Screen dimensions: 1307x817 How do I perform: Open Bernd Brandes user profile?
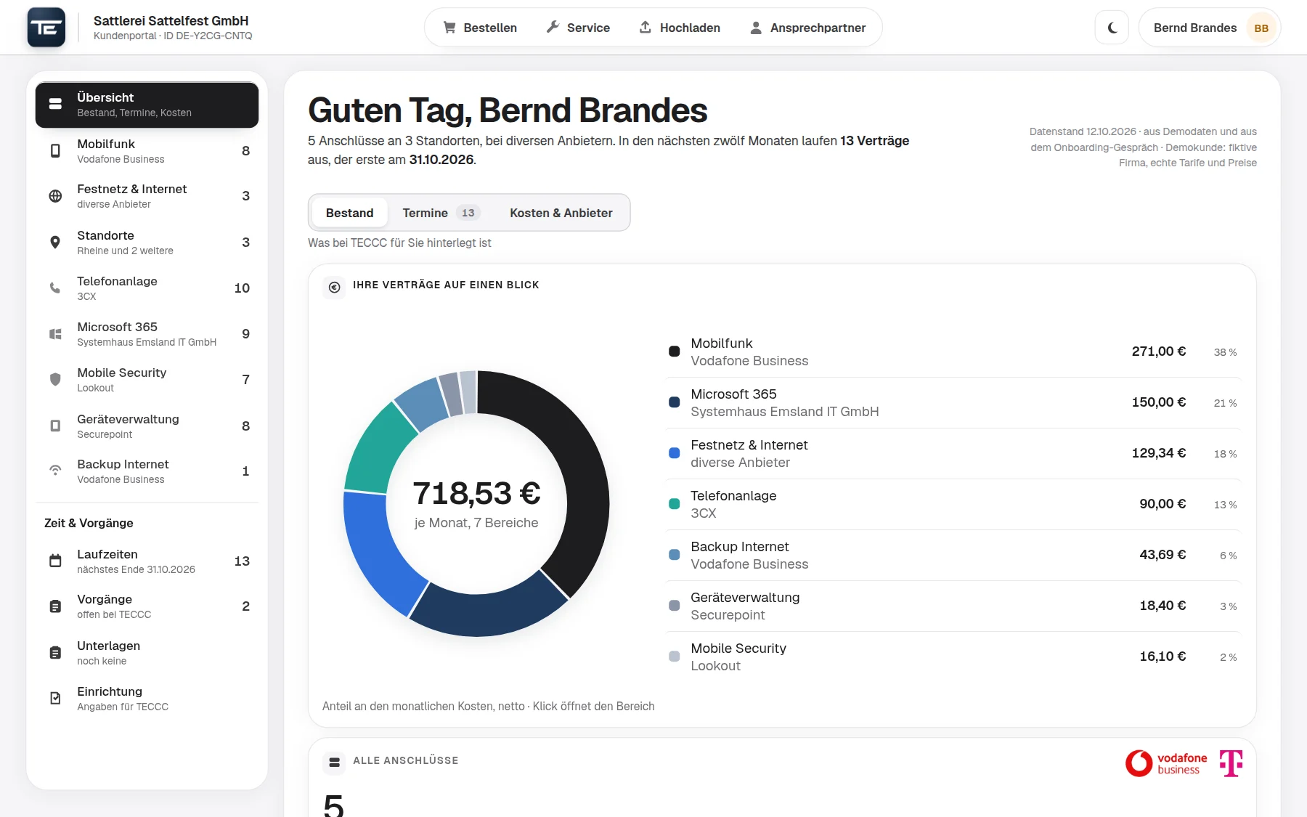1210,28
